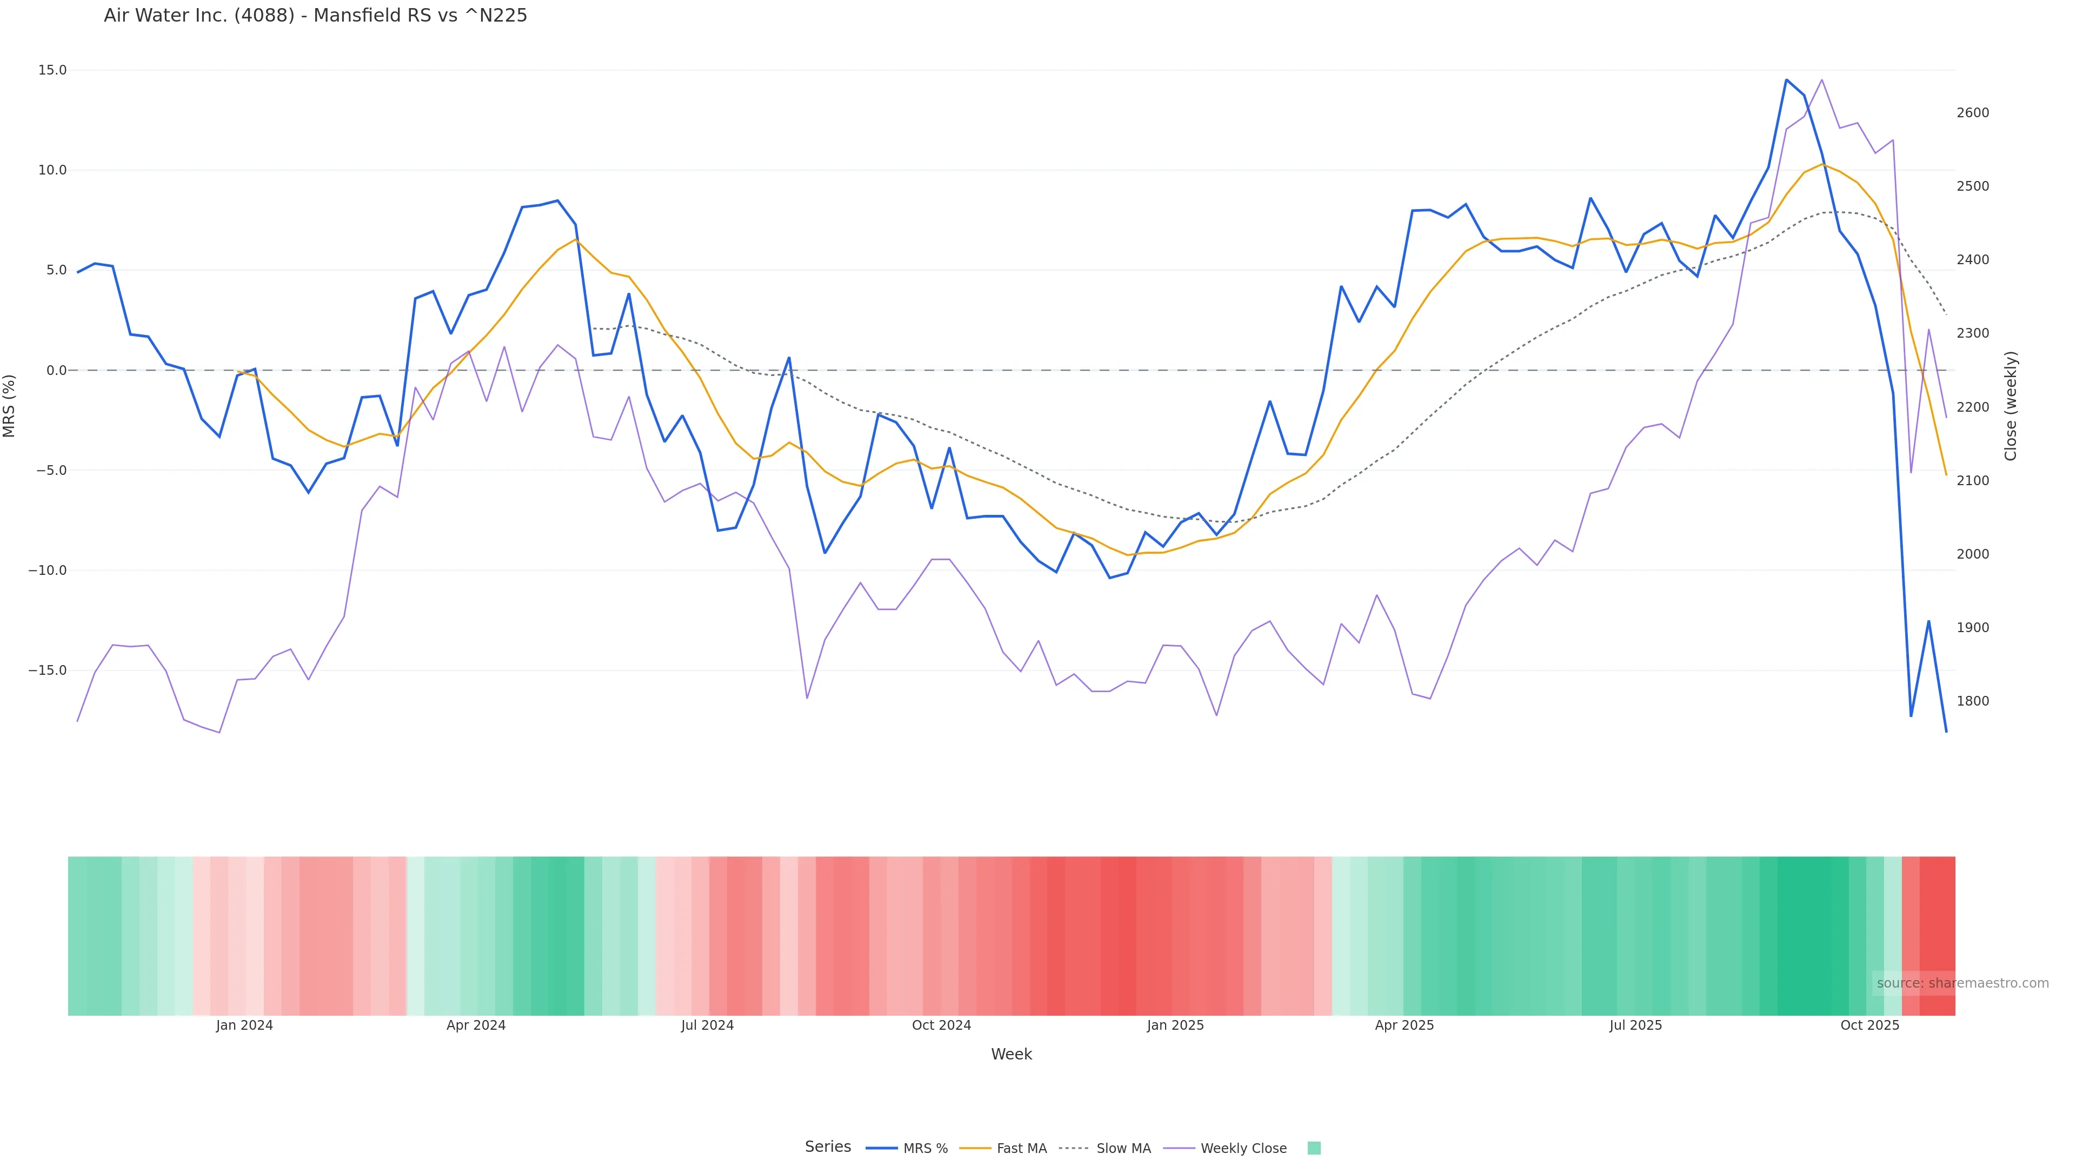Click the 2600 tick on Close axis
Image resolution: width=2076 pixels, height=1167 pixels.
pos(1973,113)
